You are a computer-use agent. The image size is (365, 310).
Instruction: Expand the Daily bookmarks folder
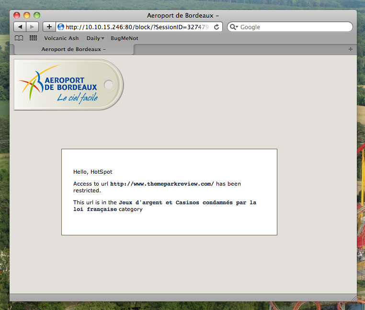click(x=95, y=38)
